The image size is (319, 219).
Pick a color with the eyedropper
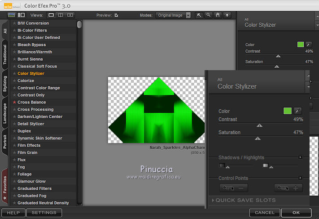297,111
